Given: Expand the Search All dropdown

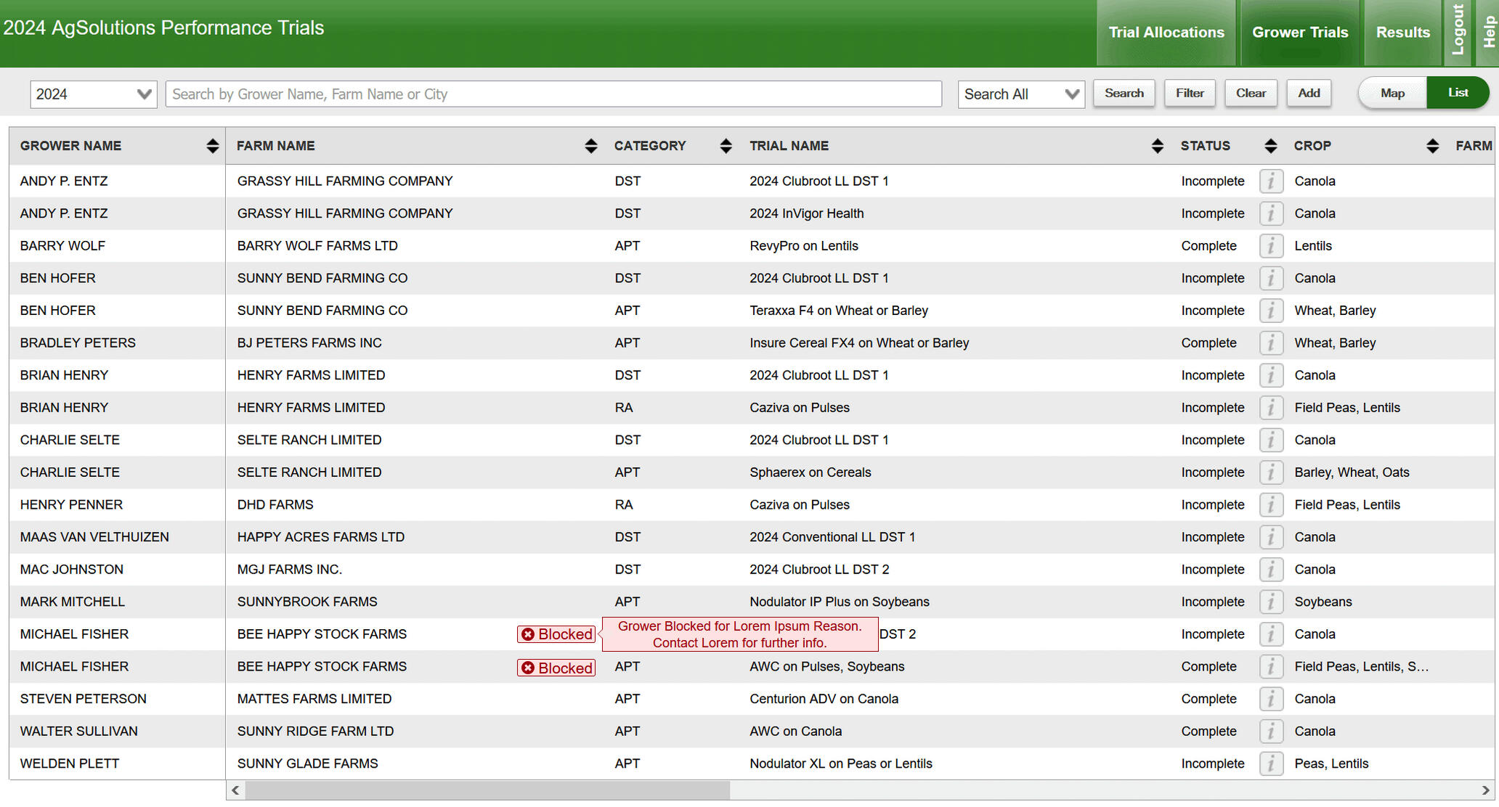Looking at the screenshot, I should click(x=1020, y=94).
